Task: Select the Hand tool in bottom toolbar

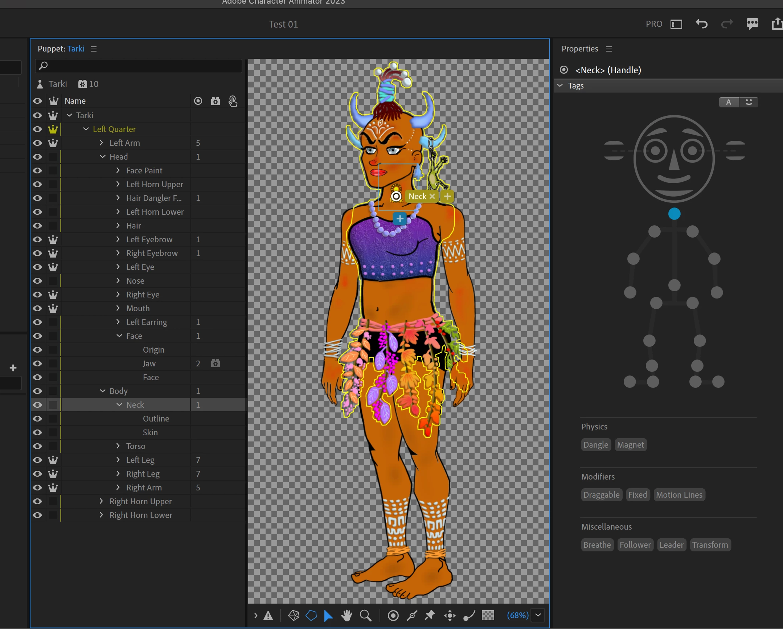Action: point(347,615)
